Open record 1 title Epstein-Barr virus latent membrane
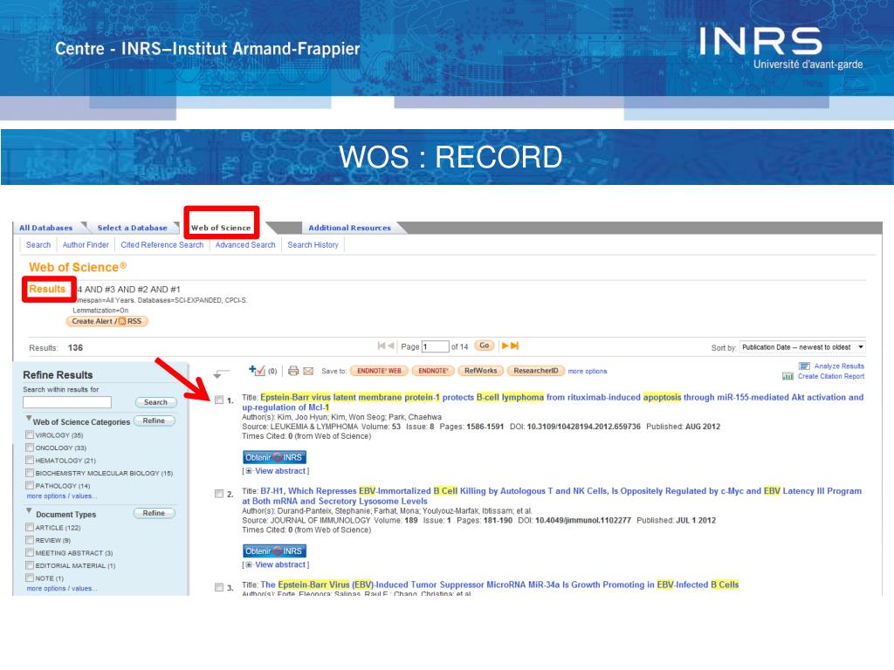Viewport: 894px width, 670px height. pos(553,402)
